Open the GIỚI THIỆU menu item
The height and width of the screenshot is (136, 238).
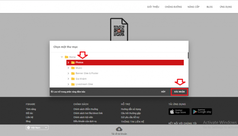coord(153,7)
